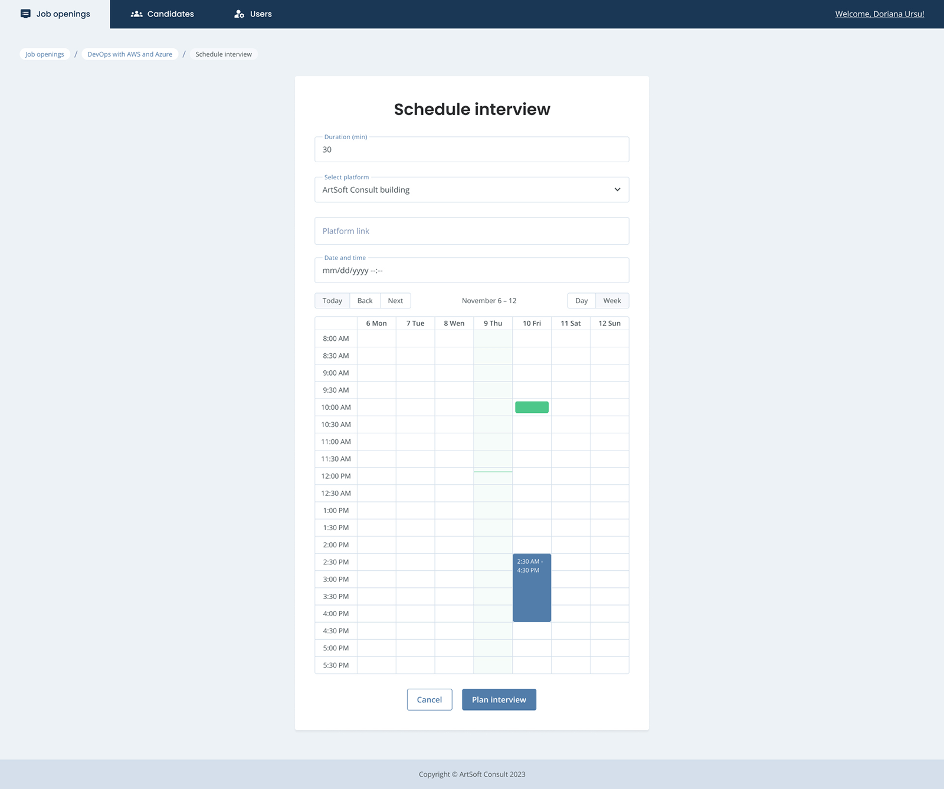Select the 10 Fri column header

pyautogui.click(x=532, y=323)
